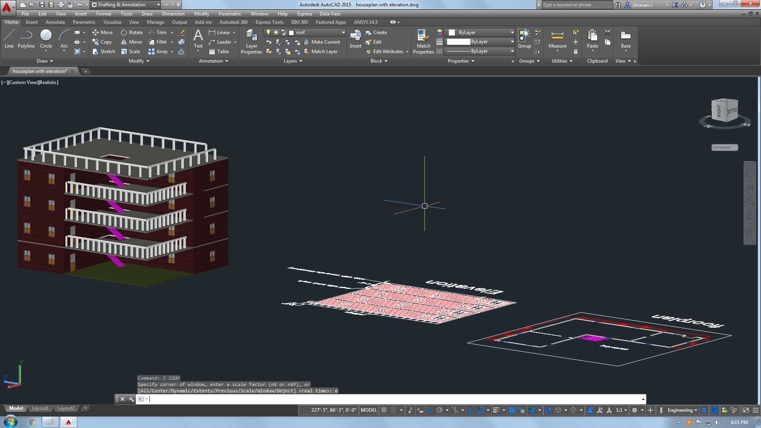Use the Mirror tool
Image resolution: width=761 pixels, height=428 pixels.
(132, 42)
